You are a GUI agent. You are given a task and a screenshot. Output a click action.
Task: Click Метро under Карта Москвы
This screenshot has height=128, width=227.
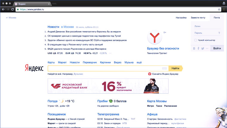tap(151, 106)
